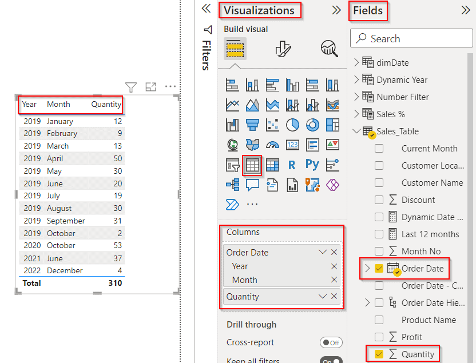Insert a Python visual
The width and height of the screenshot is (476, 363).
312,165
